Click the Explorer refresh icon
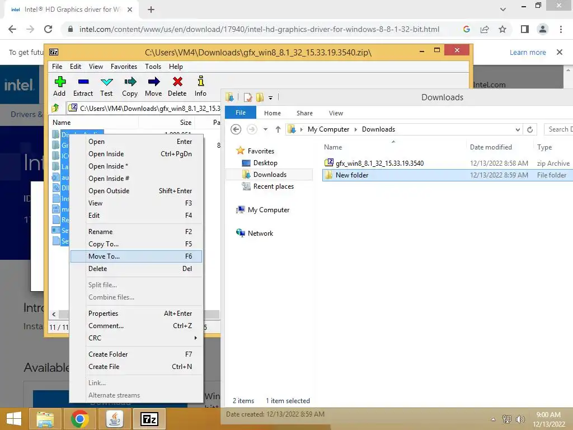 [x=530, y=129]
